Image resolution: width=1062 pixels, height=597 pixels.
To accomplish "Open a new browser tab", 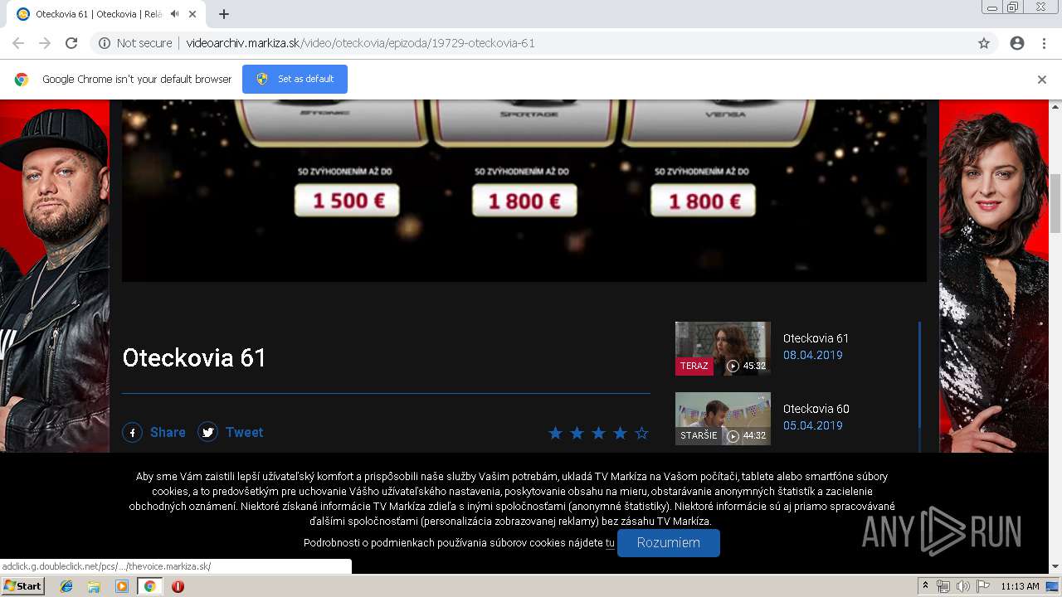I will (224, 14).
